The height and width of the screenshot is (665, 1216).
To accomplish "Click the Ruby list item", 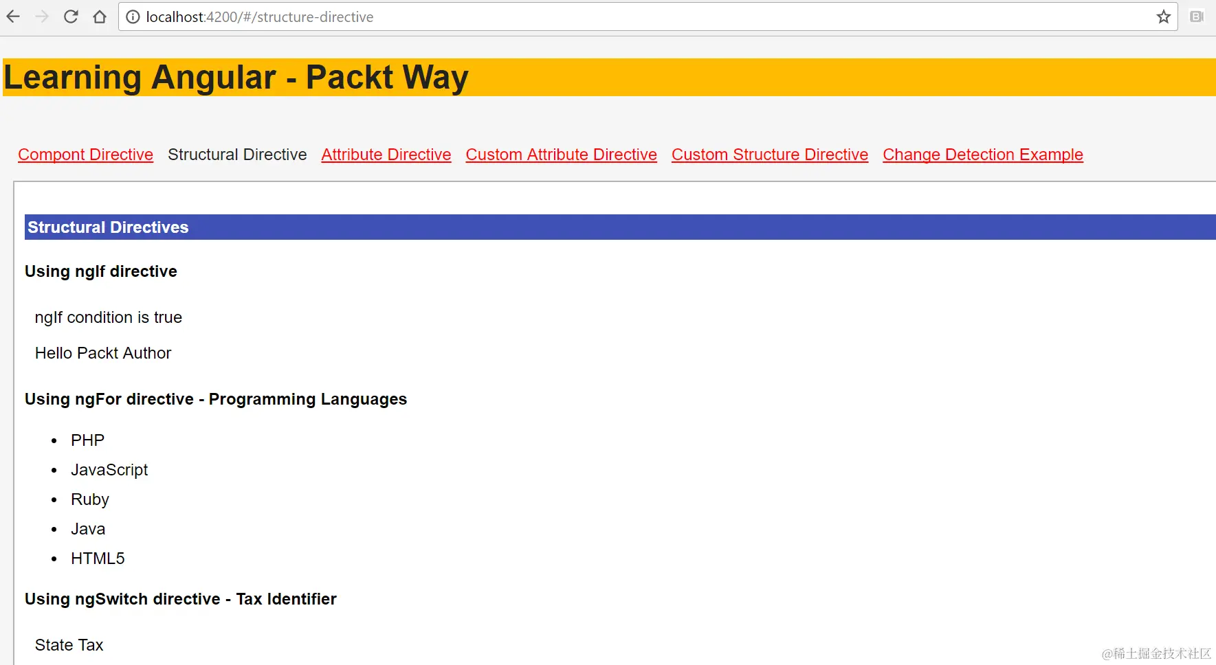I will [x=90, y=499].
